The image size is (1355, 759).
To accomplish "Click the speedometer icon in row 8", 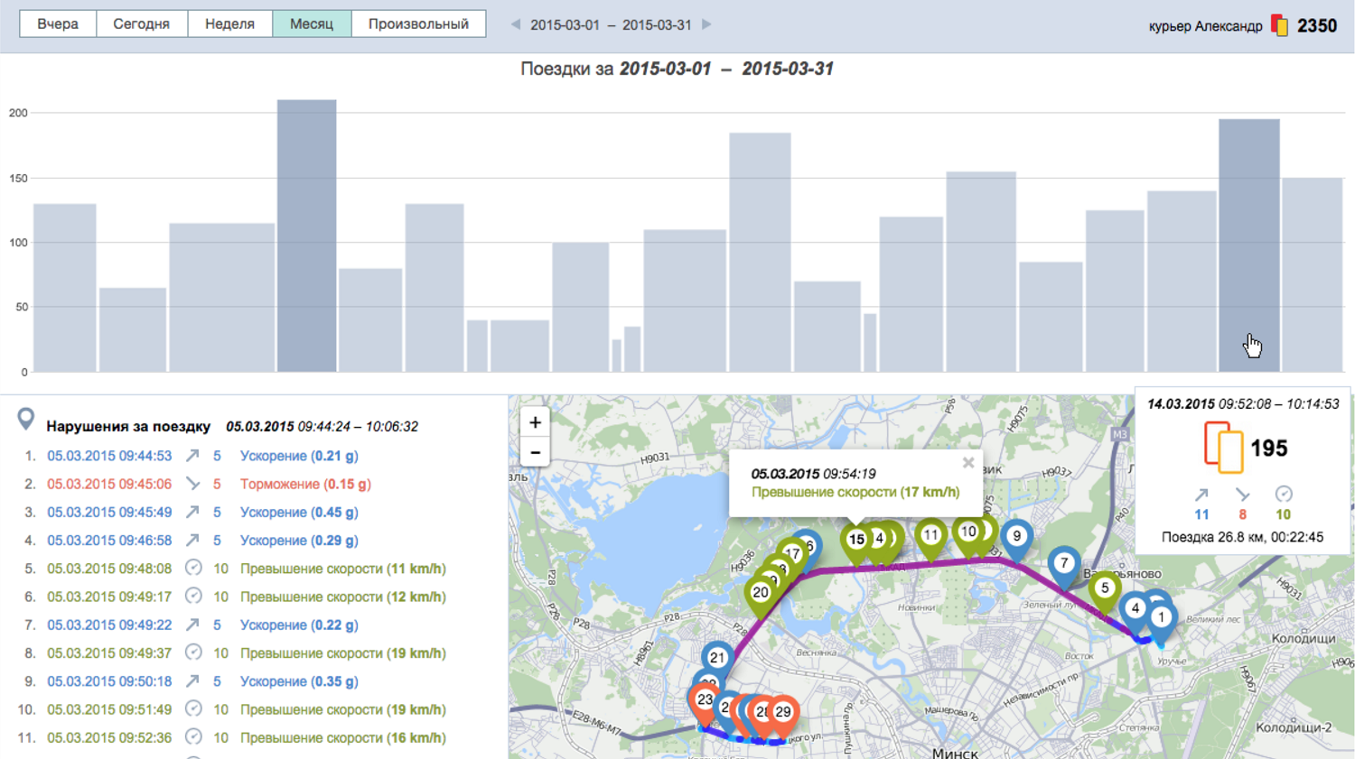I will tap(193, 653).
